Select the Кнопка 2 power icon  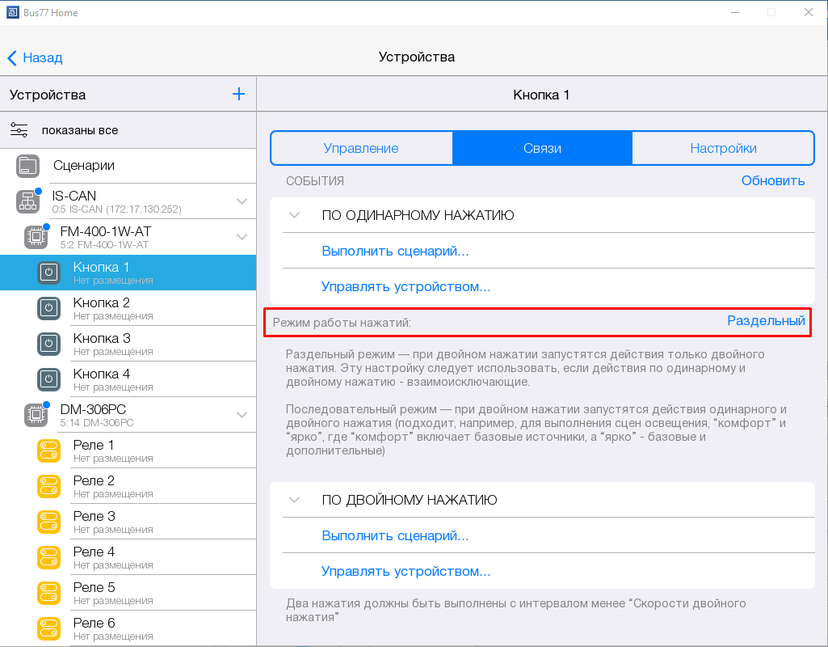(x=48, y=308)
